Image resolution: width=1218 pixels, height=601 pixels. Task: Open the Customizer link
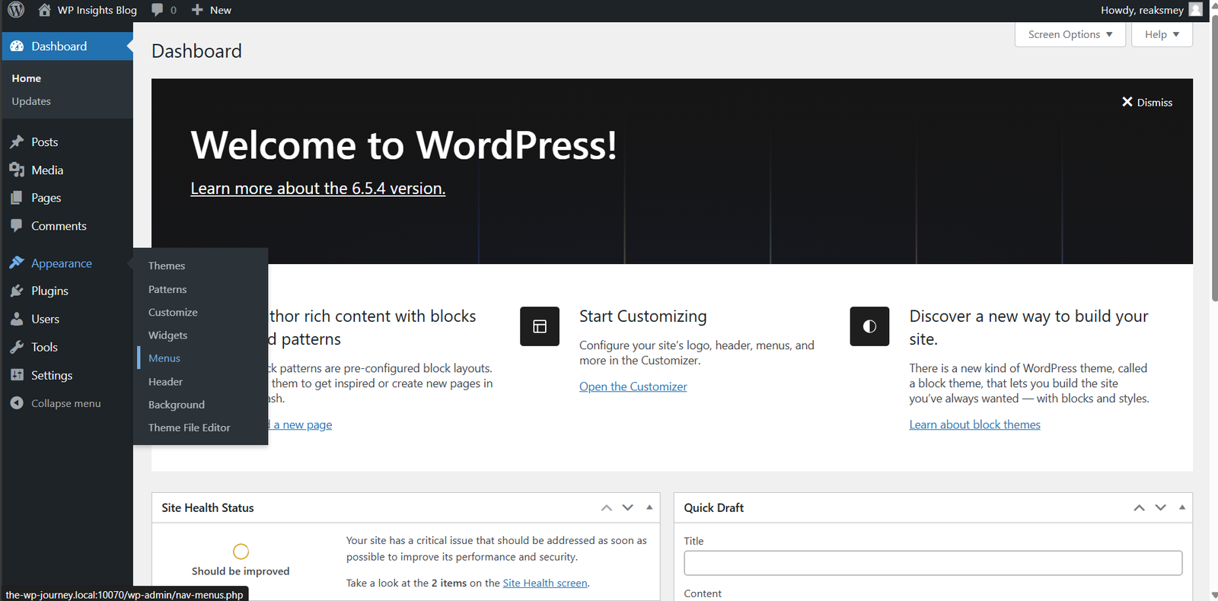click(x=633, y=386)
